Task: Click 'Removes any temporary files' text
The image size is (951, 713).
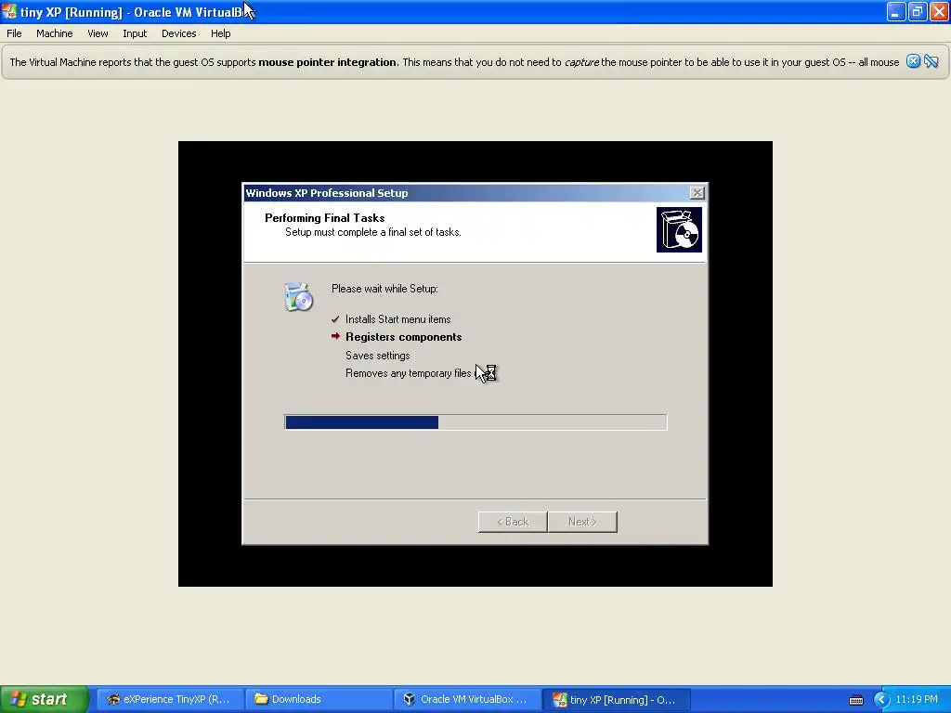Action: click(409, 373)
